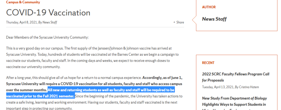Image resolution: width=281 pixels, height=110 pixels.
Task: Click the pointer notch on the Author box
Action: (x=194, y=19)
